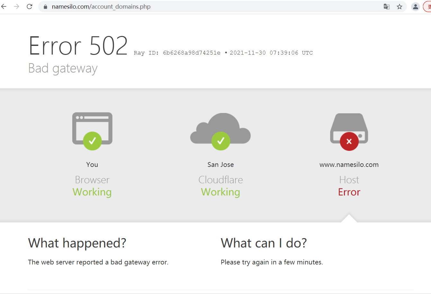Click the What happened? heading

(x=77, y=243)
